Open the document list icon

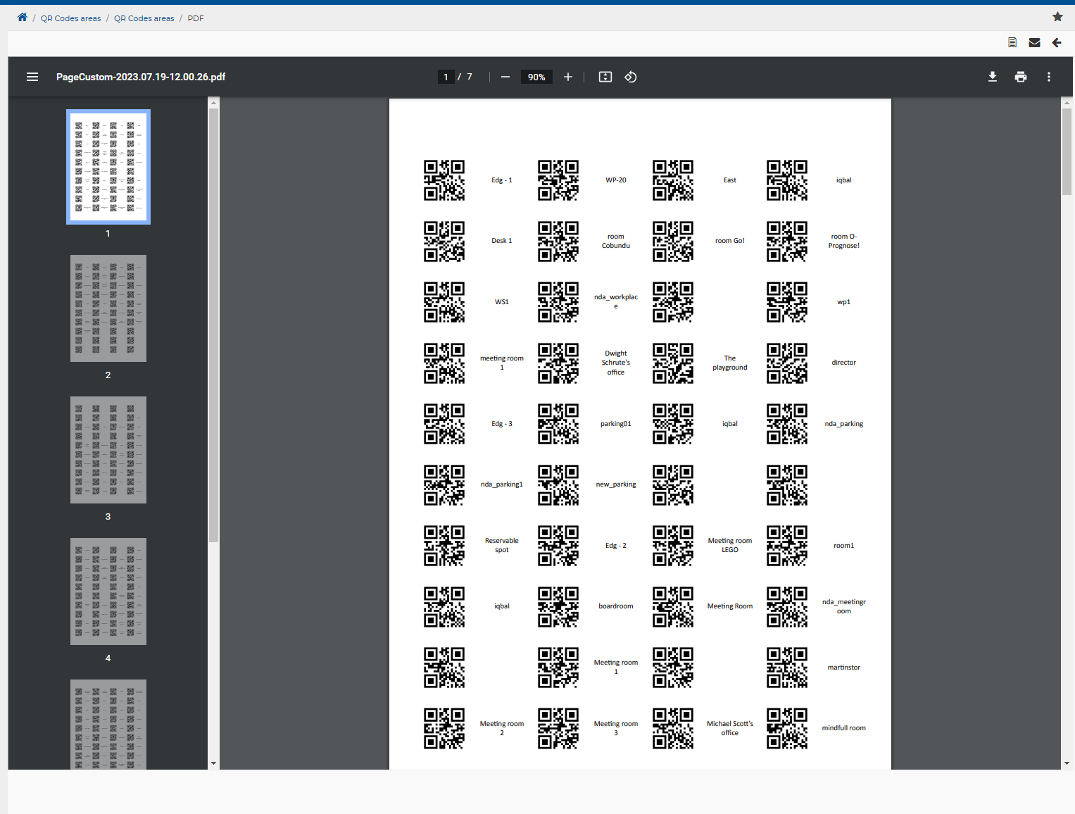(x=1012, y=42)
